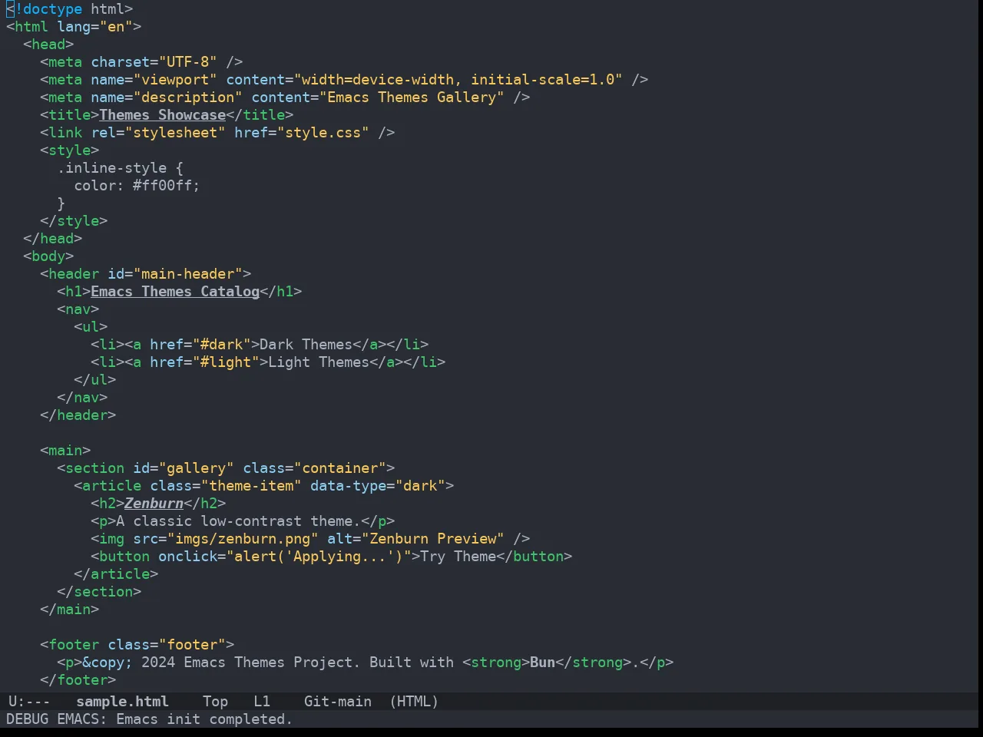Click the "gallery" id value in section

pyautogui.click(x=197, y=468)
